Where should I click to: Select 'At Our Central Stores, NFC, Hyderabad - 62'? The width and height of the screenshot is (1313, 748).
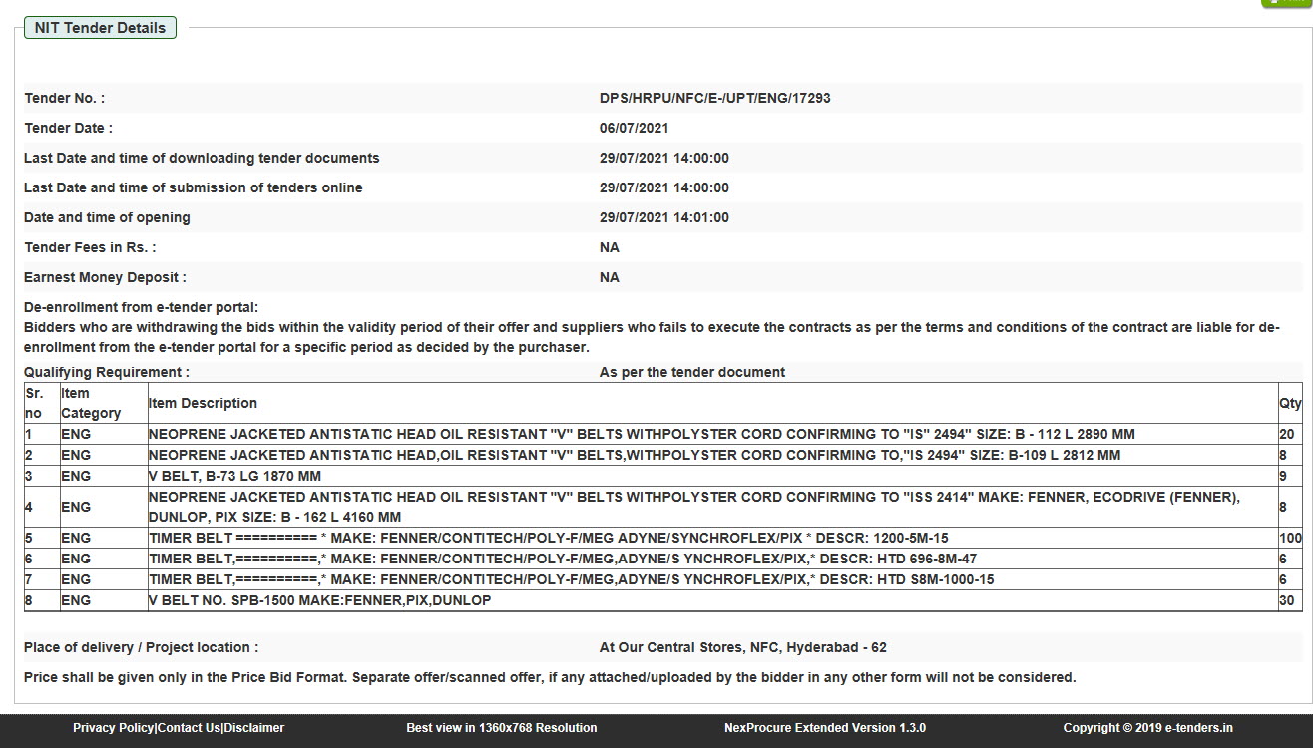[x=743, y=647]
